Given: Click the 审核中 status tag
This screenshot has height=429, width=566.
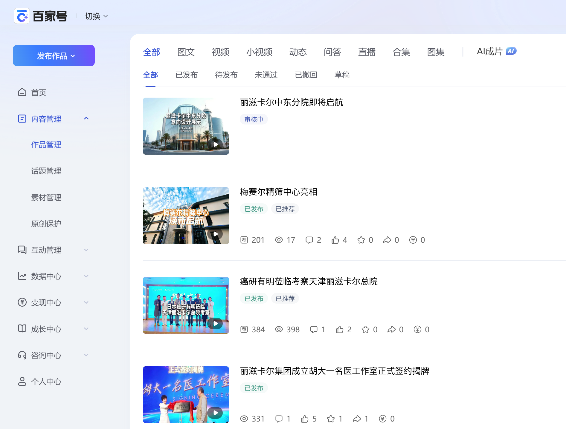Looking at the screenshot, I should pyautogui.click(x=254, y=119).
